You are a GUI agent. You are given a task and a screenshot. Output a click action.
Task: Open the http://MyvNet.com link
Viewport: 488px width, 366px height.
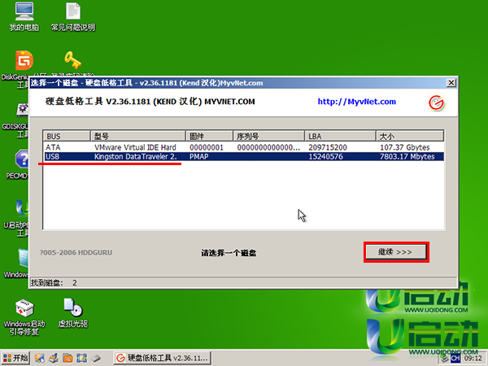point(357,102)
